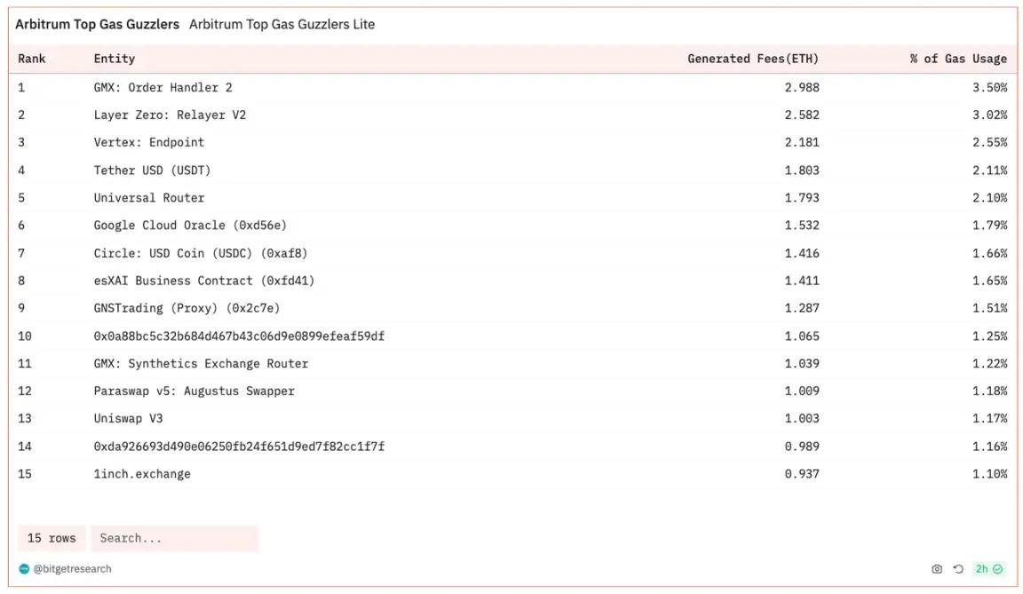Click the fee value 2.988
This screenshot has height=594, width=1023.
(x=802, y=87)
